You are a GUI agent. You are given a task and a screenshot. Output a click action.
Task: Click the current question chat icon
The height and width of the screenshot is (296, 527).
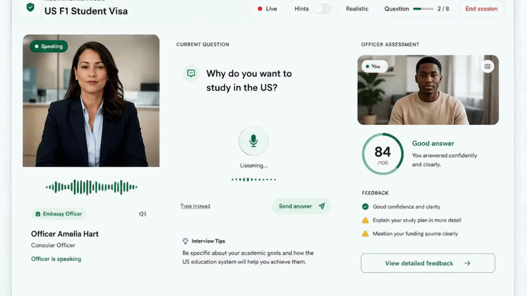(191, 73)
